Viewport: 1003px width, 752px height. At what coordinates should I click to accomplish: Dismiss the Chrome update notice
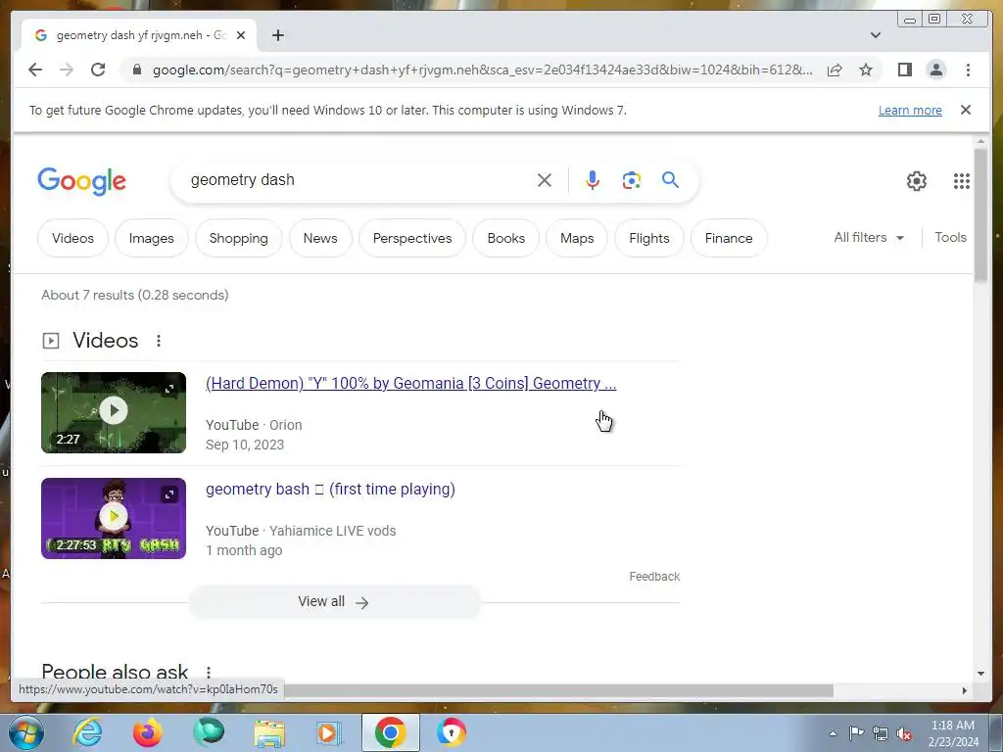(x=966, y=110)
